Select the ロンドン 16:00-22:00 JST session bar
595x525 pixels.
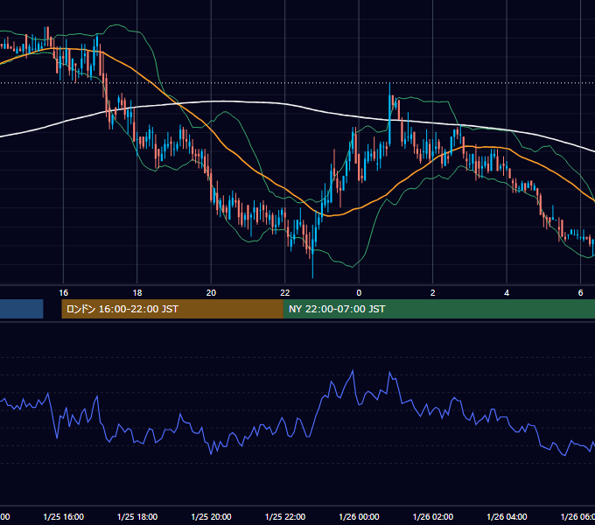[x=172, y=309]
